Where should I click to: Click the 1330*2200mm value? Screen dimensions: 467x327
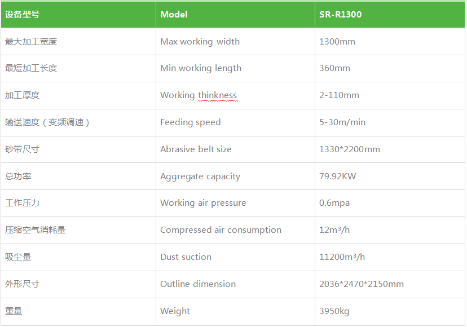349,149
